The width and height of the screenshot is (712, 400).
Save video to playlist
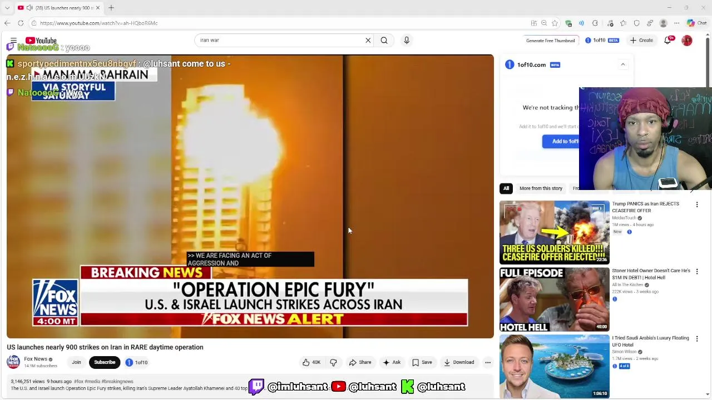[422, 362]
